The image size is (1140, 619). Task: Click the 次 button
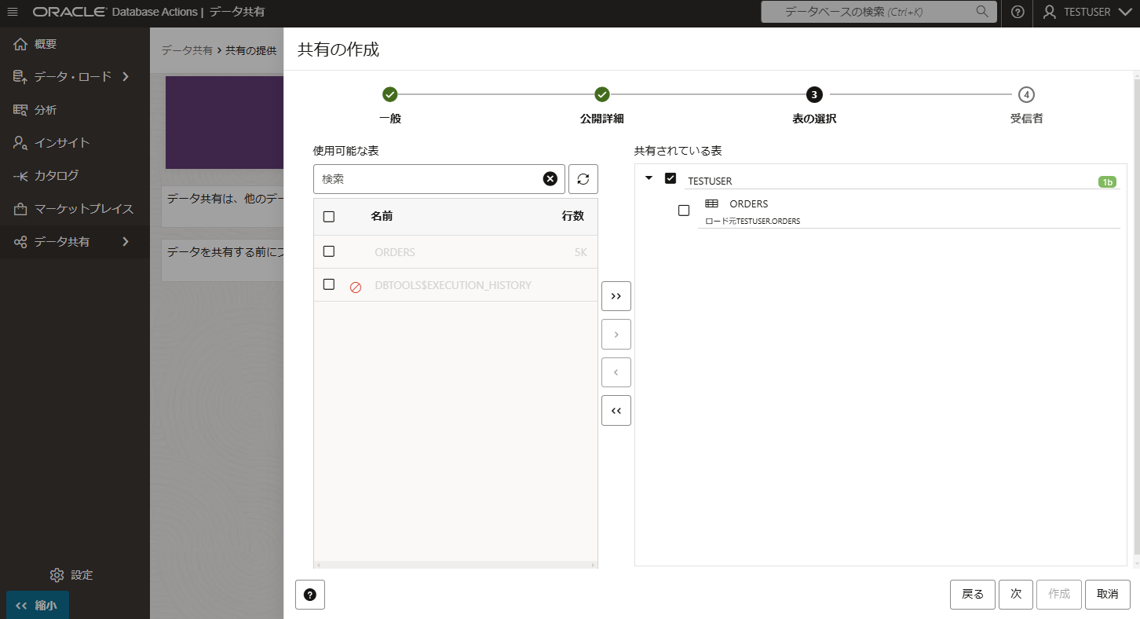(x=1015, y=595)
